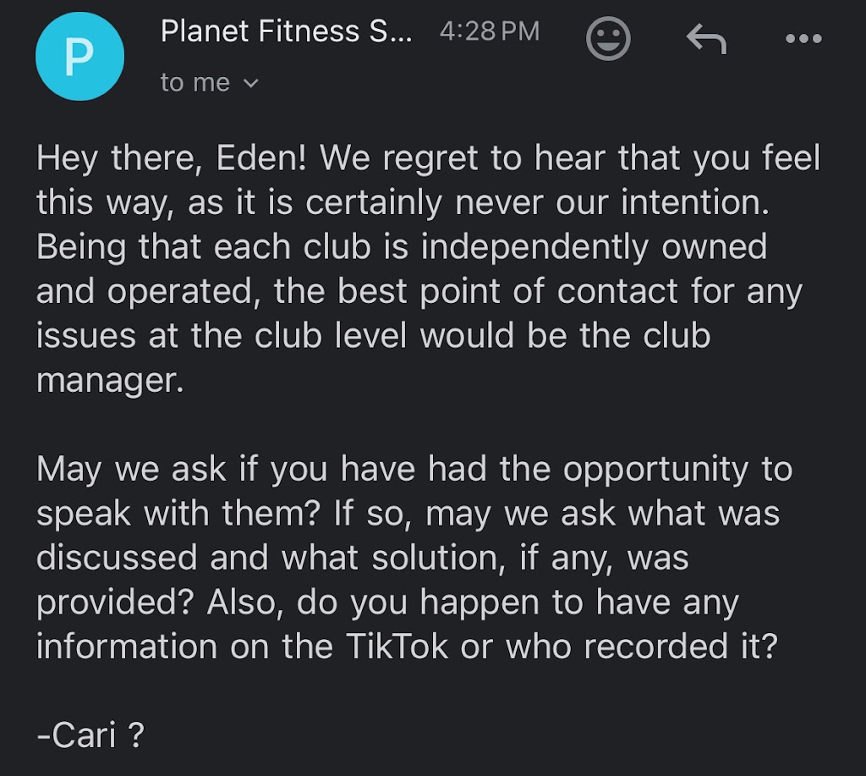Click the 4:28 PM timestamp
Image resolution: width=866 pixels, height=776 pixels.
pyautogui.click(x=489, y=32)
